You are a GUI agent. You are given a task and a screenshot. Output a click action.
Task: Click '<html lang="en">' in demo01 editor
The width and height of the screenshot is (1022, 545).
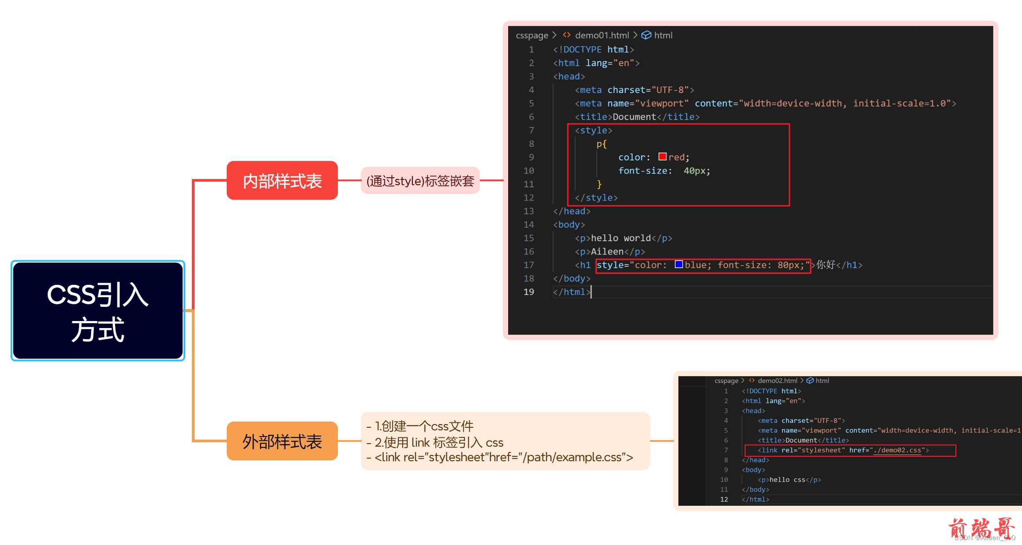coord(596,63)
